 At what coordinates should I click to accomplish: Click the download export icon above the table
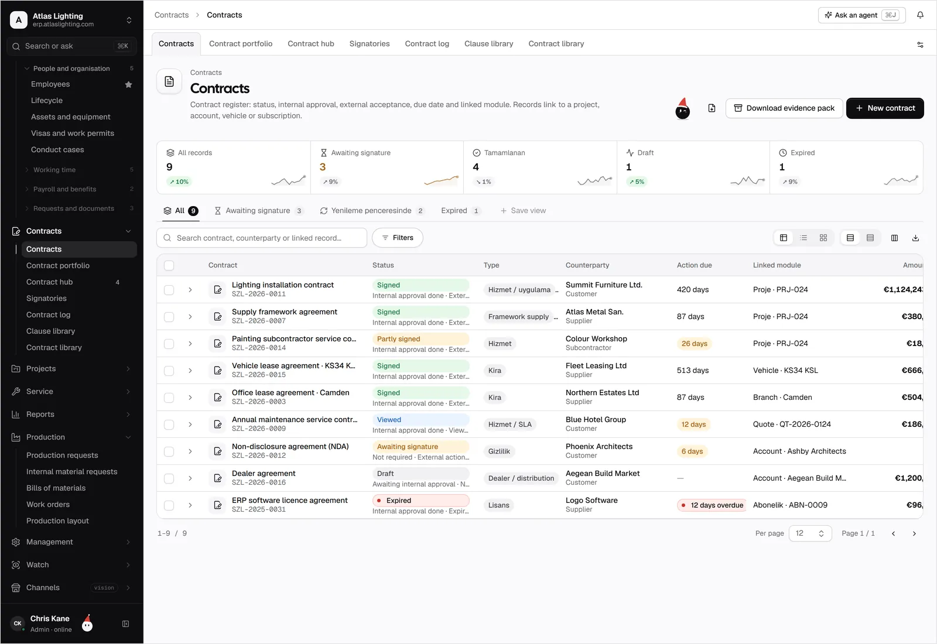[915, 238]
